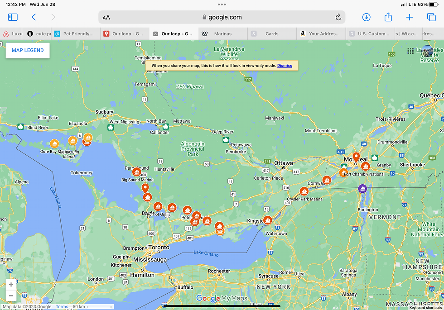Tap the three-dot multitasking menu

222,4
